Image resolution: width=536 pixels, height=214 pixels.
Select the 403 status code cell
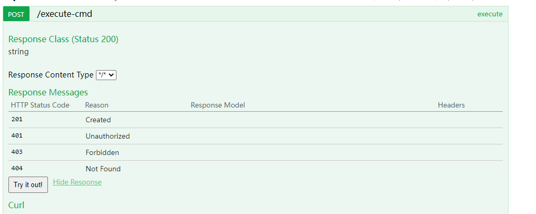click(17, 152)
